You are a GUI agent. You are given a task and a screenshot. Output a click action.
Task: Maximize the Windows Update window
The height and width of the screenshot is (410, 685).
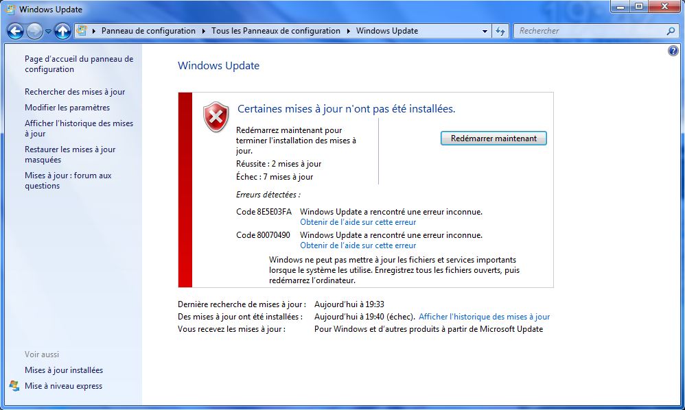639,7
